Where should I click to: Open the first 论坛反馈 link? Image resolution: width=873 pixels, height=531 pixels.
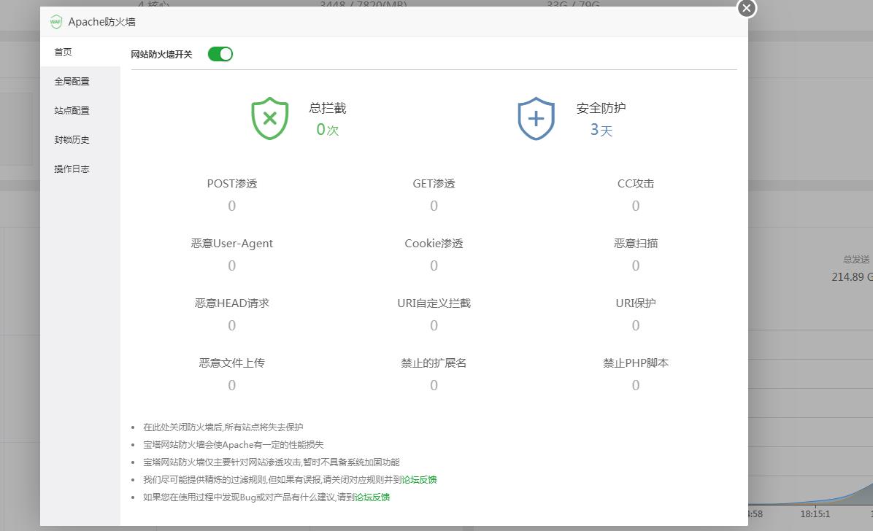[x=418, y=479]
